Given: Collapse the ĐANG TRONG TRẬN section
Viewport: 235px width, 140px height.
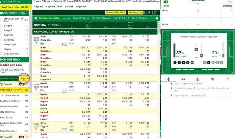Looking at the screenshot, I should 15,13.
